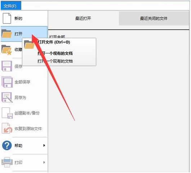Click the folder icon in the tooltip popup
The height and width of the screenshot is (173, 191).
29,44
